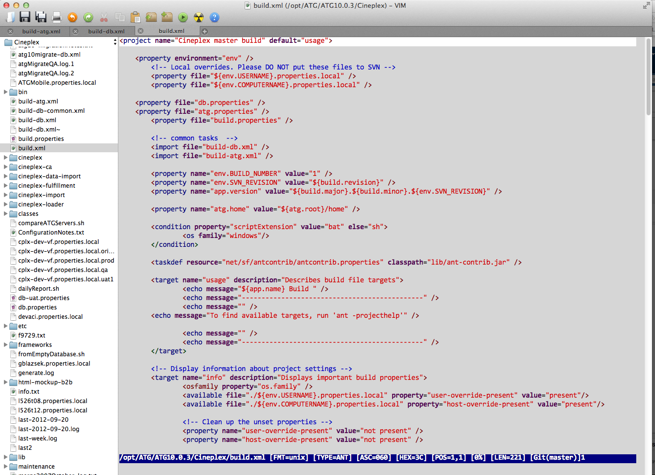Expand the lib folder
655x475 pixels.
point(5,457)
